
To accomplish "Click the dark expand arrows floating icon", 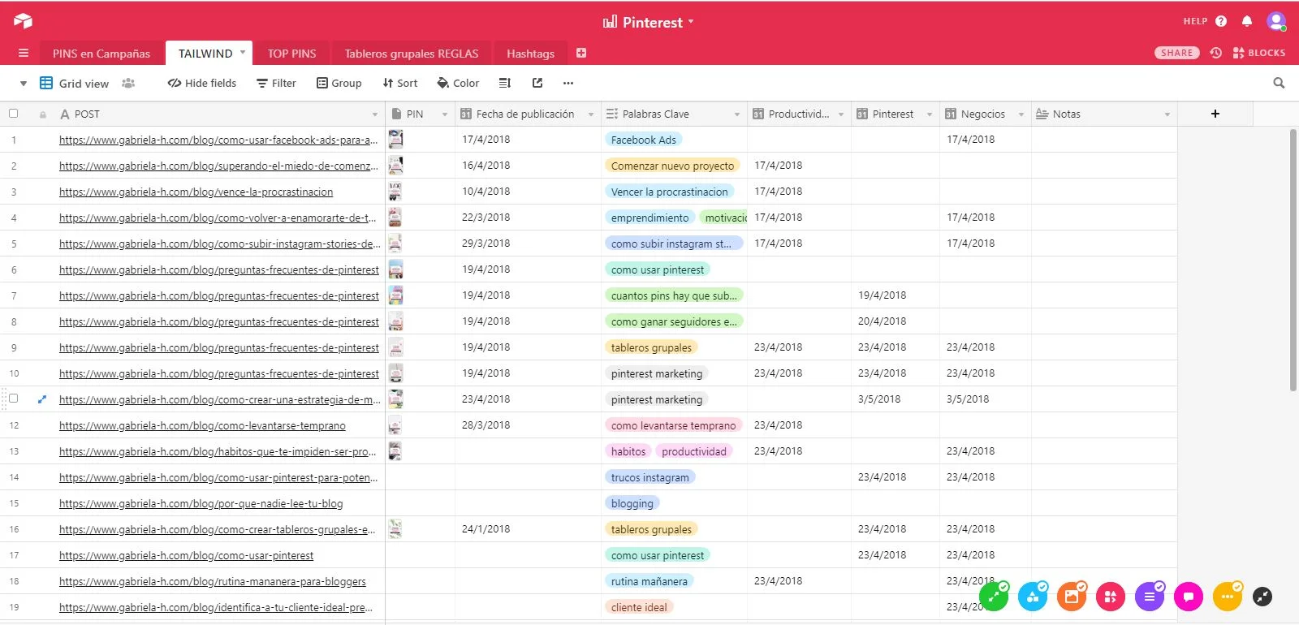I will click(1262, 597).
